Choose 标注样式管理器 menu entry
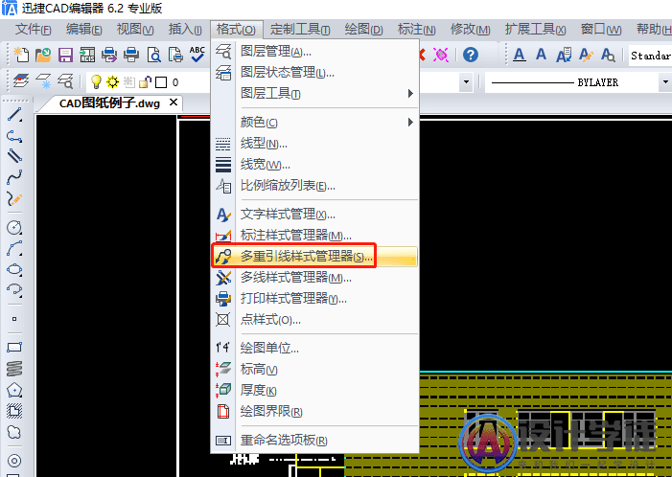This screenshot has height=477, width=672. pyautogui.click(x=314, y=235)
